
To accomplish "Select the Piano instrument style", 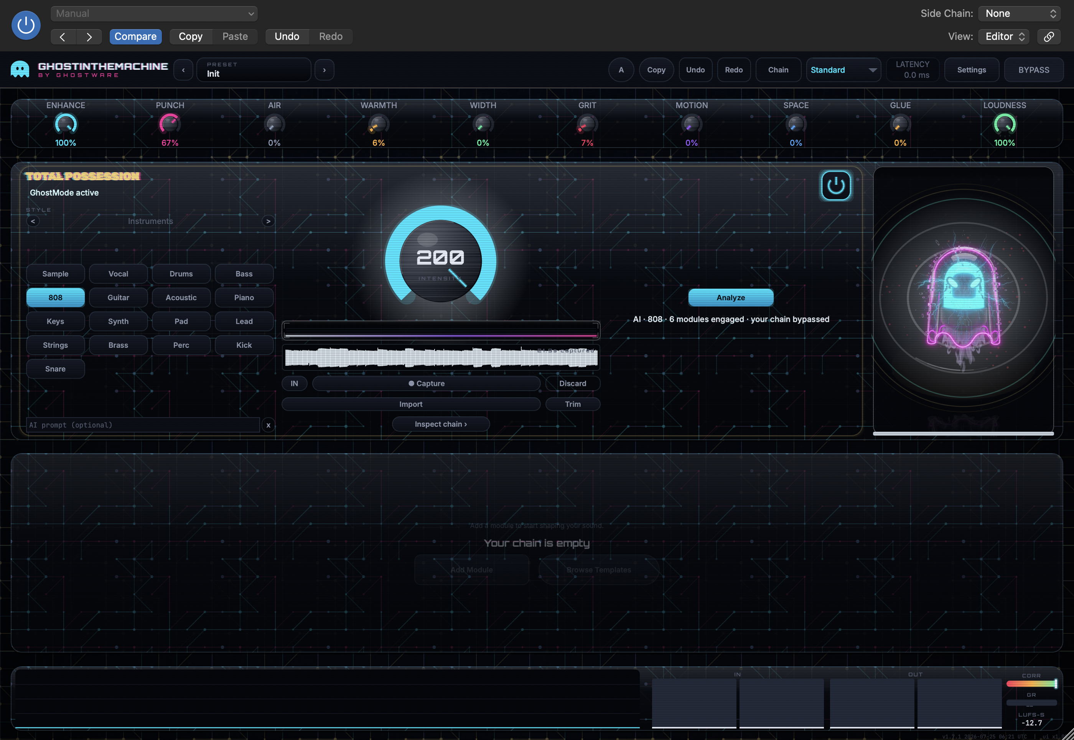I will pos(244,298).
